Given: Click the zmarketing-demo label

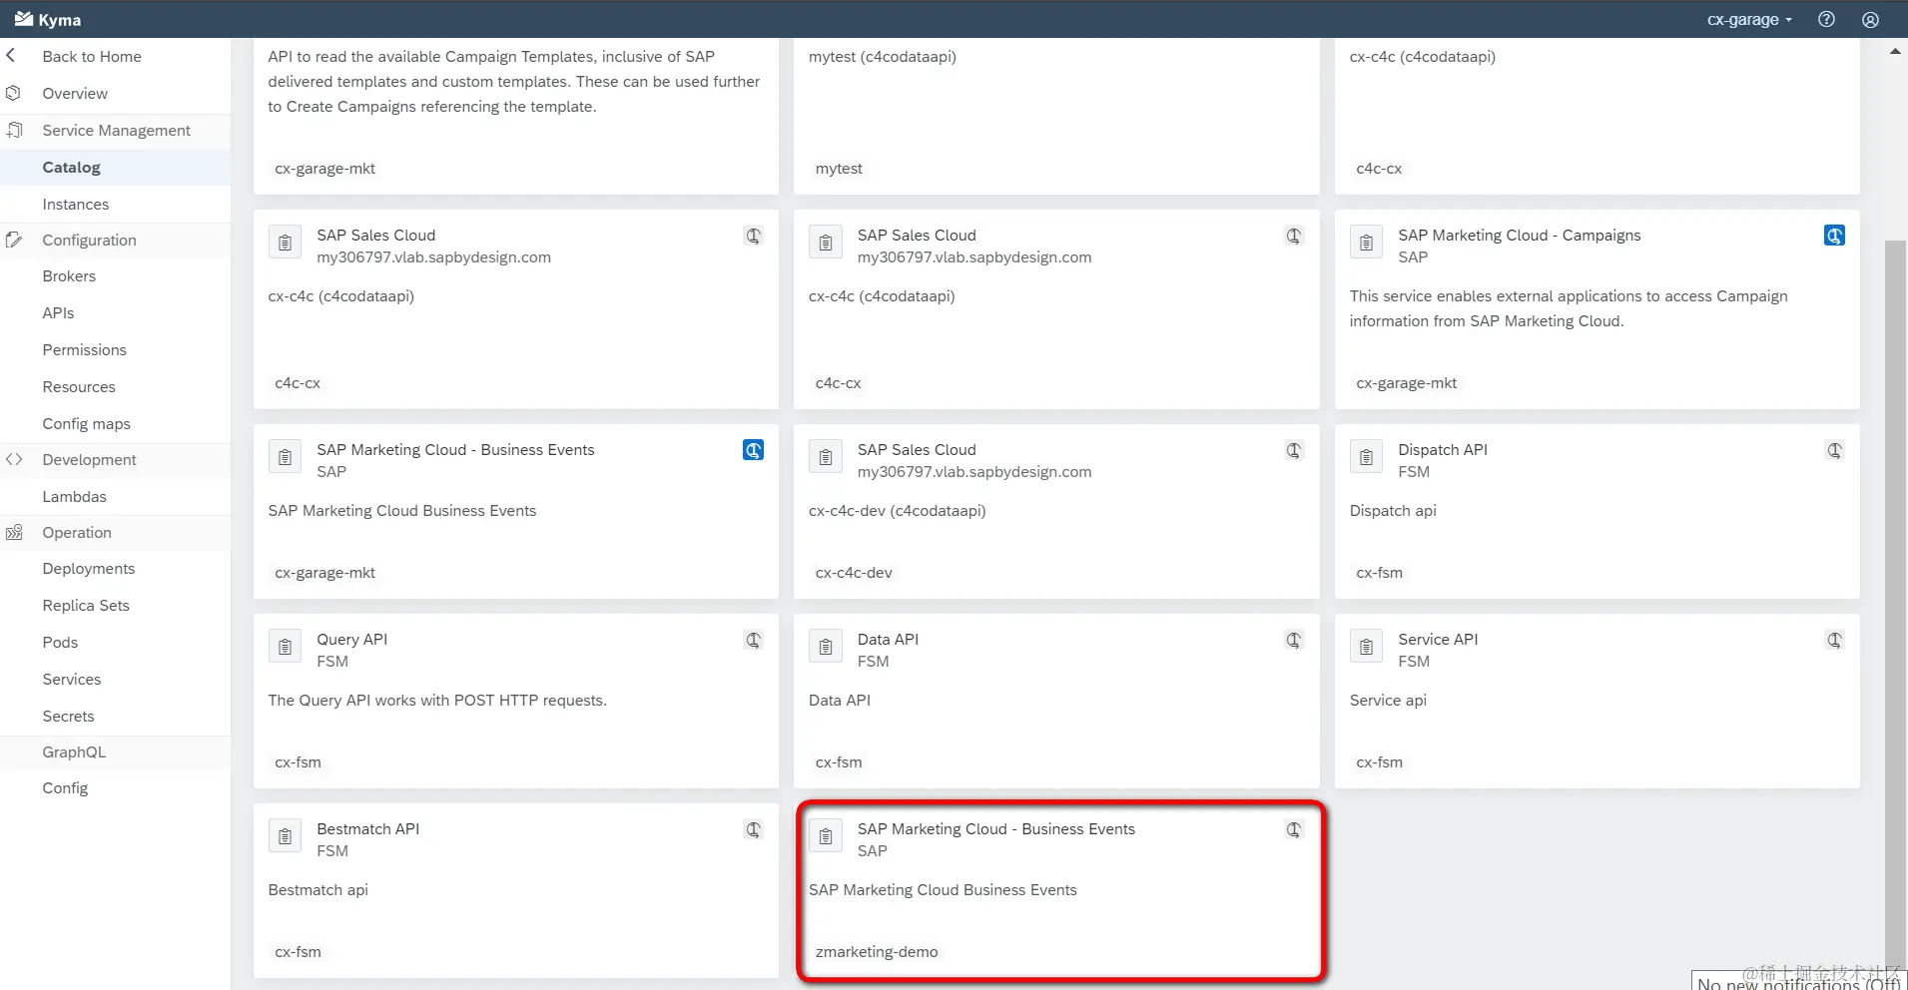Looking at the screenshot, I should 877,951.
